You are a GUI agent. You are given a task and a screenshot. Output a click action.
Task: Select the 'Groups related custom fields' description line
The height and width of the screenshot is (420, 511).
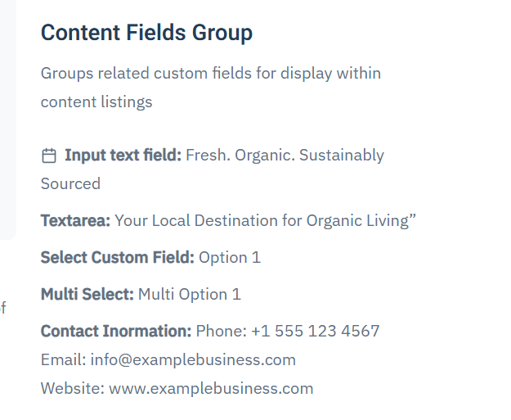[210, 73]
